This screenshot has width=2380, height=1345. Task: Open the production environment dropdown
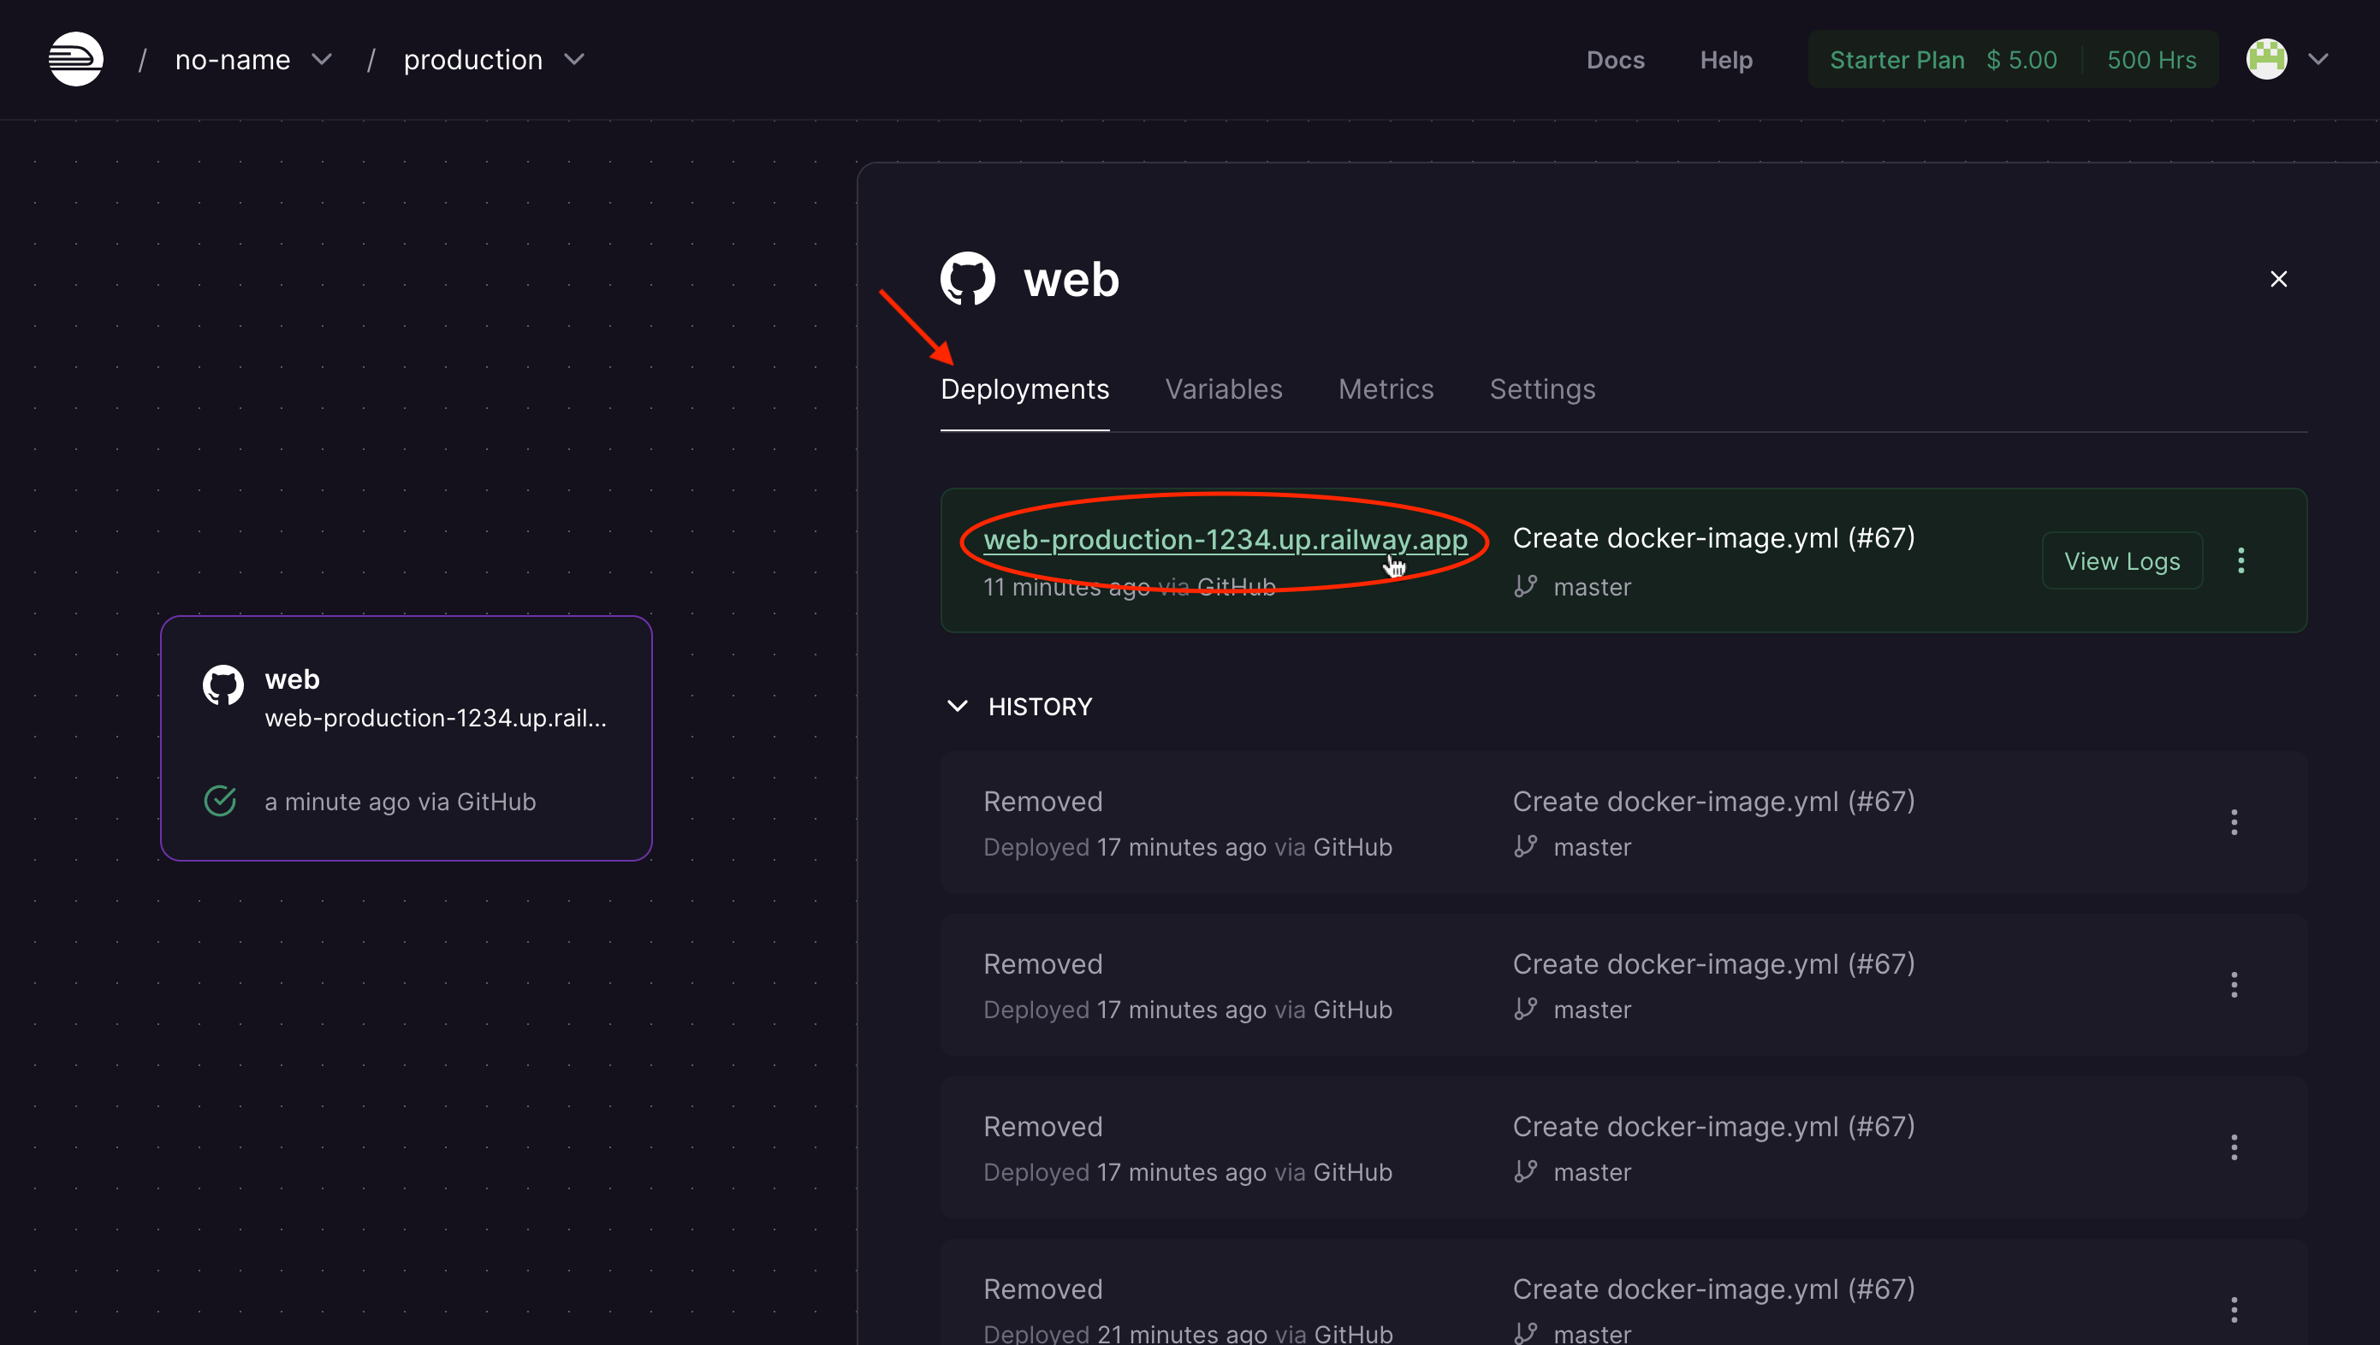pyautogui.click(x=573, y=58)
